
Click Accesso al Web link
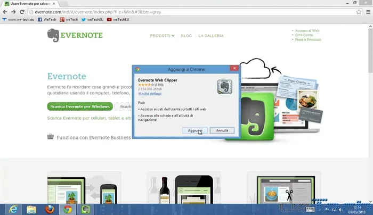point(307,30)
